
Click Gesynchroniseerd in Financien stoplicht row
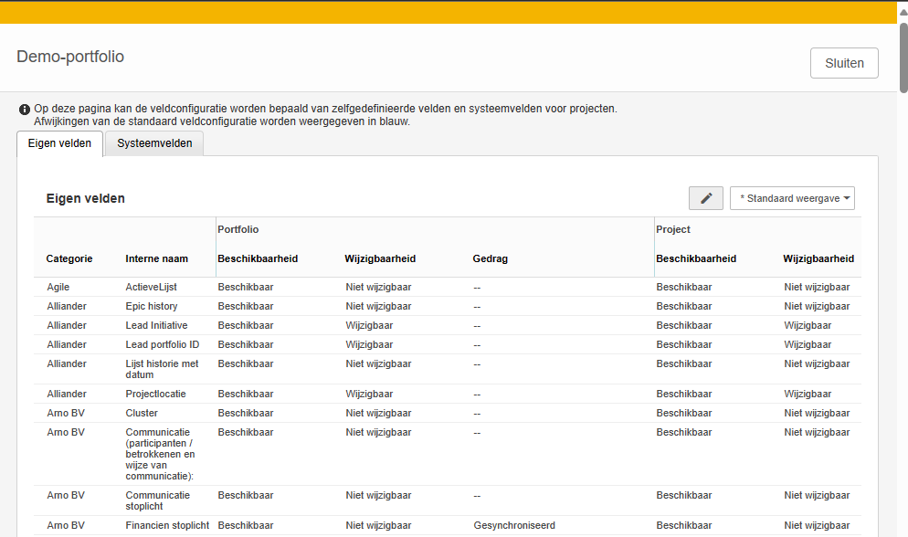tap(514, 525)
